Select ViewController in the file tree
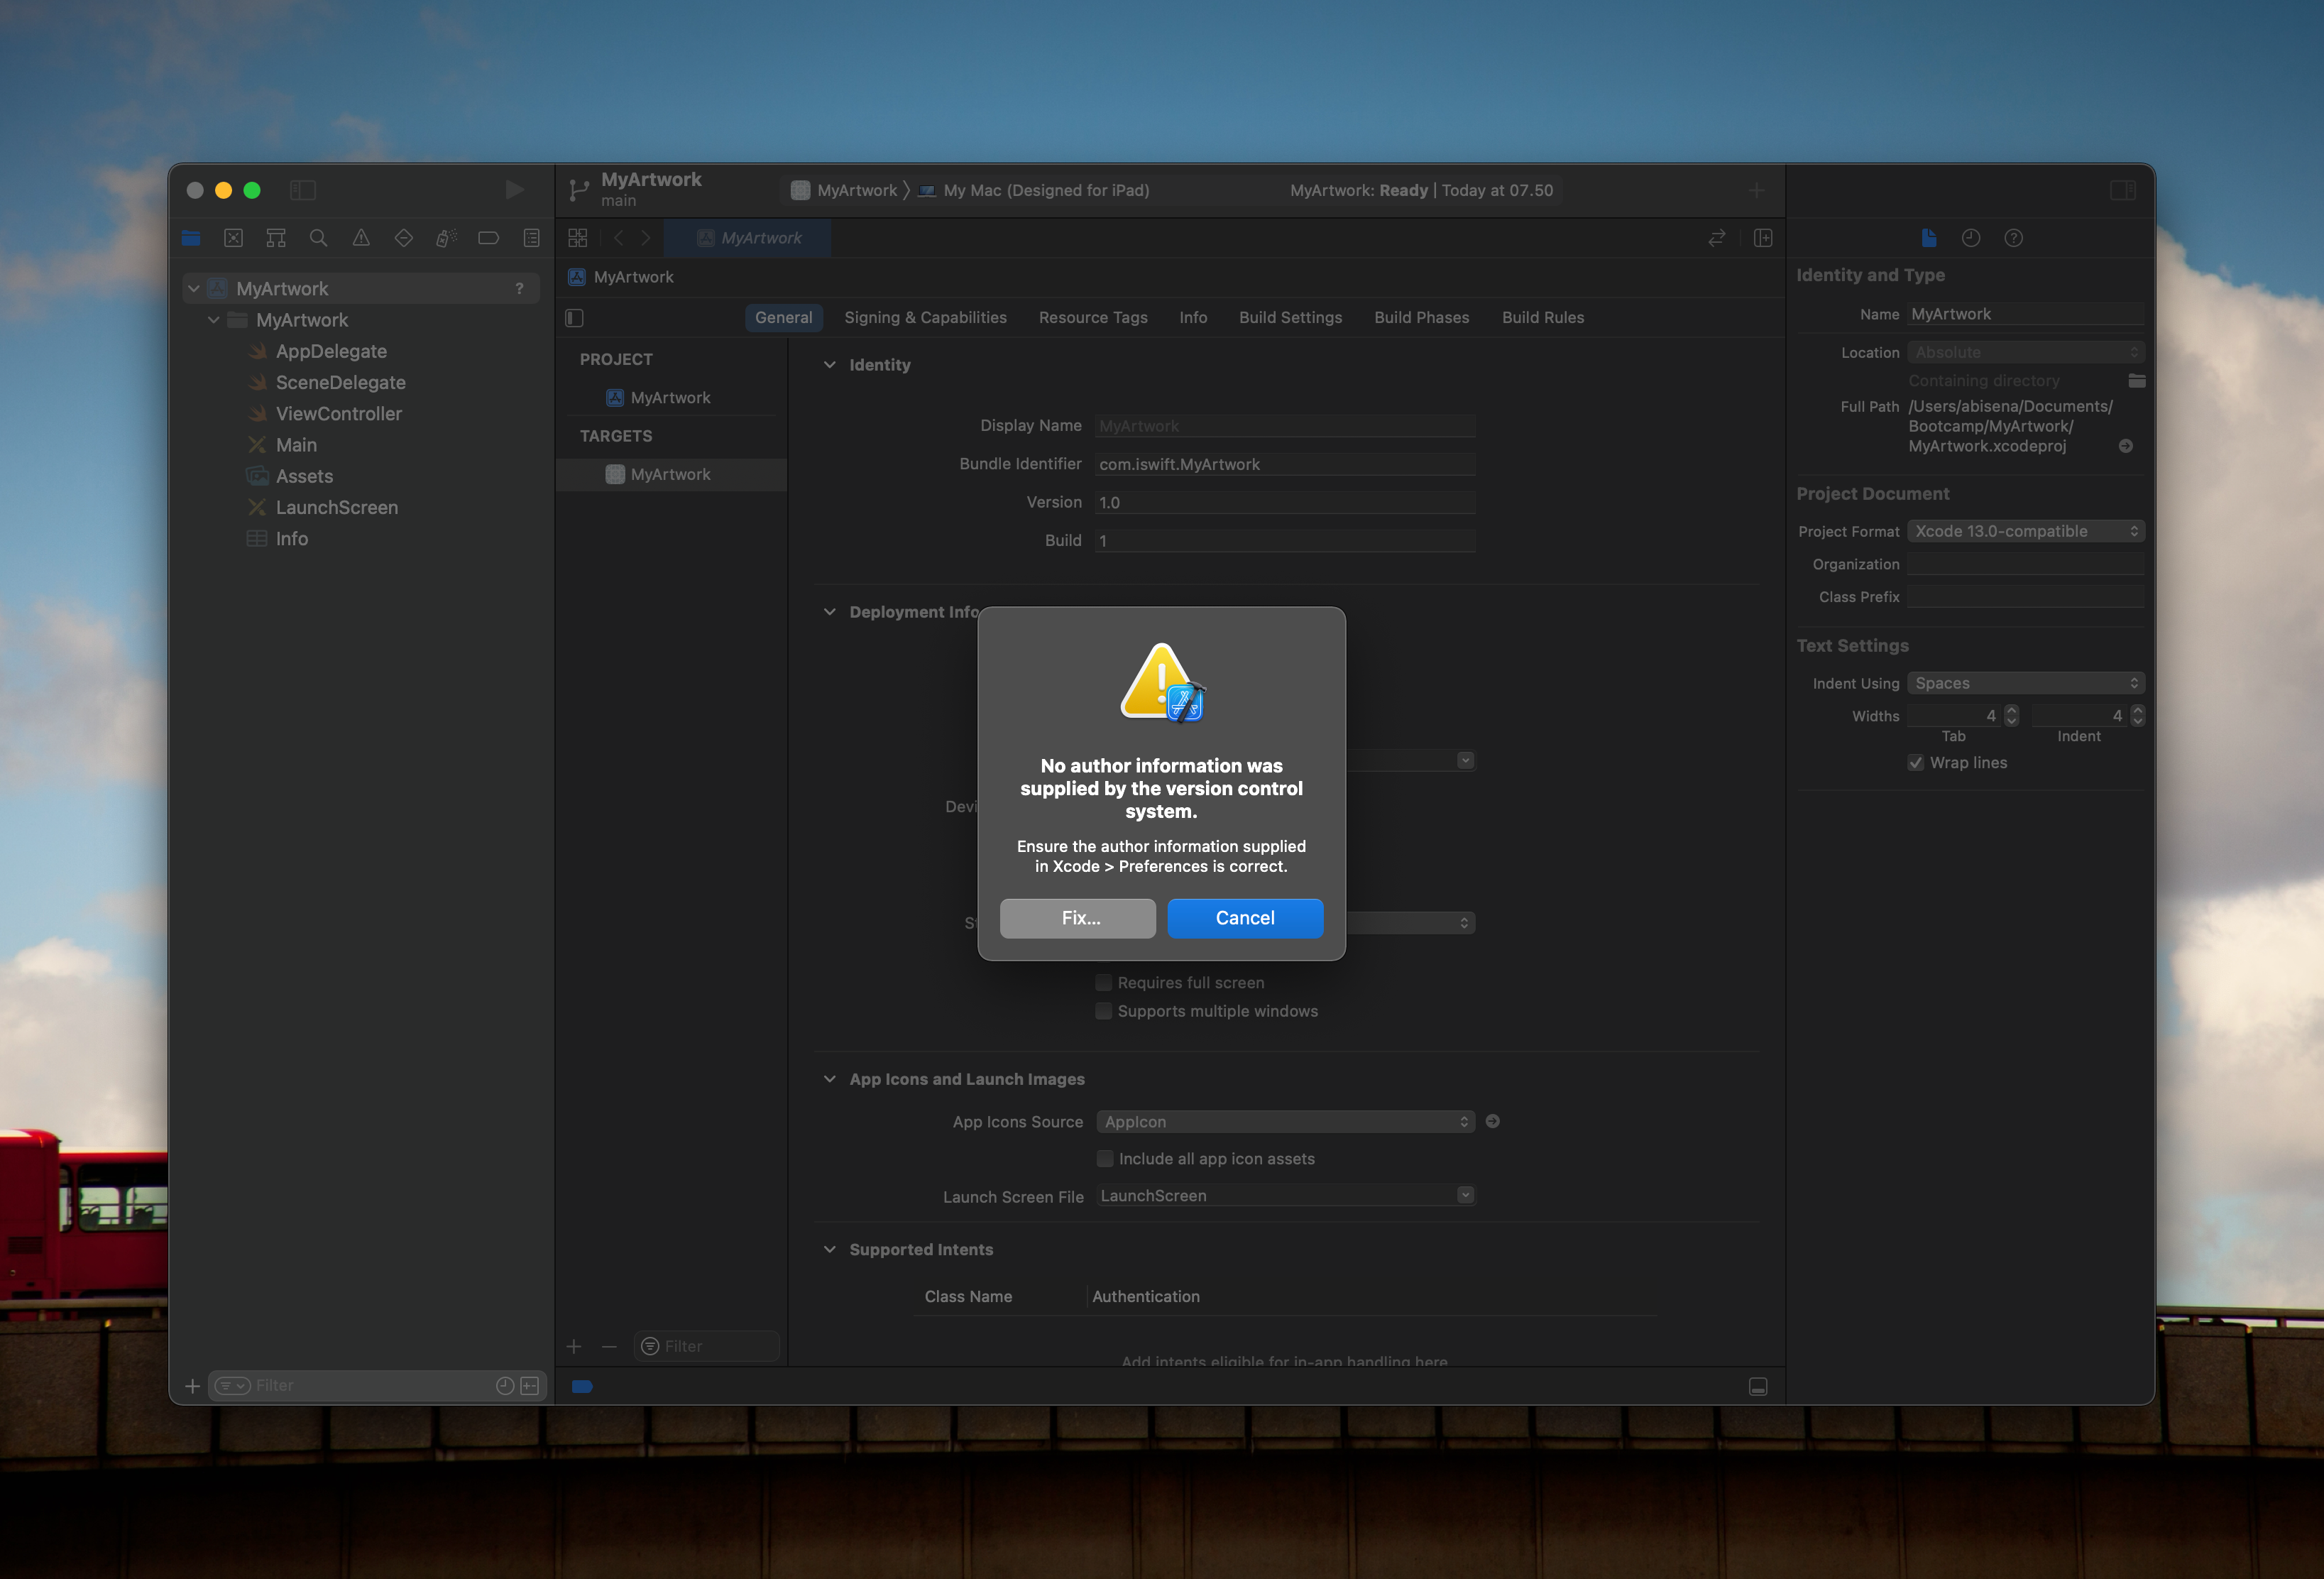The width and height of the screenshot is (2324, 1579). pos(339,414)
